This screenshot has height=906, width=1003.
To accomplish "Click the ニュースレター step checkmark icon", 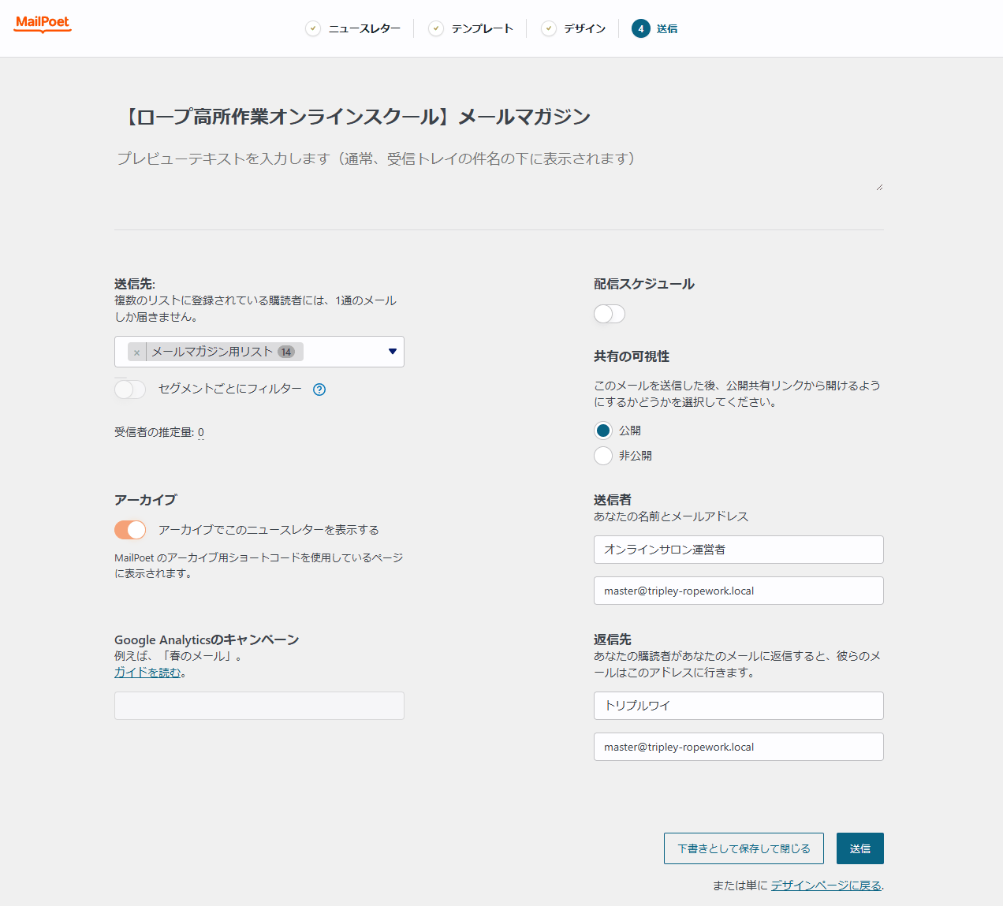I will click(x=313, y=28).
